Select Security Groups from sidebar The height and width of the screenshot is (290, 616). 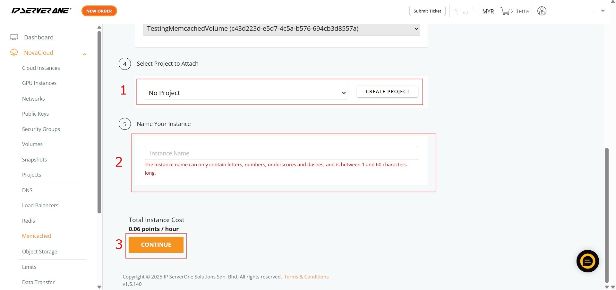click(x=41, y=129)
